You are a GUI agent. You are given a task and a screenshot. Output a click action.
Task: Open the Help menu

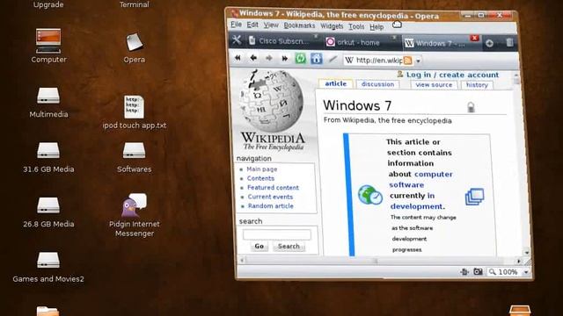tap(377, 27)
